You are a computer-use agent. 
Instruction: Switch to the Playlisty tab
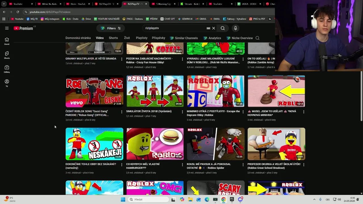click(x=142, y=38)
